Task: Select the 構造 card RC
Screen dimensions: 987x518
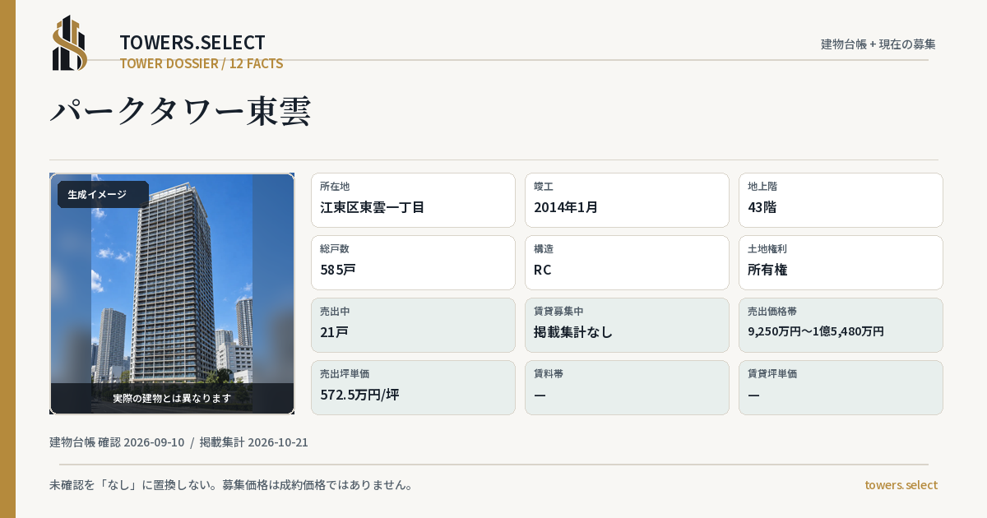Action: click(x=627, y=262)
